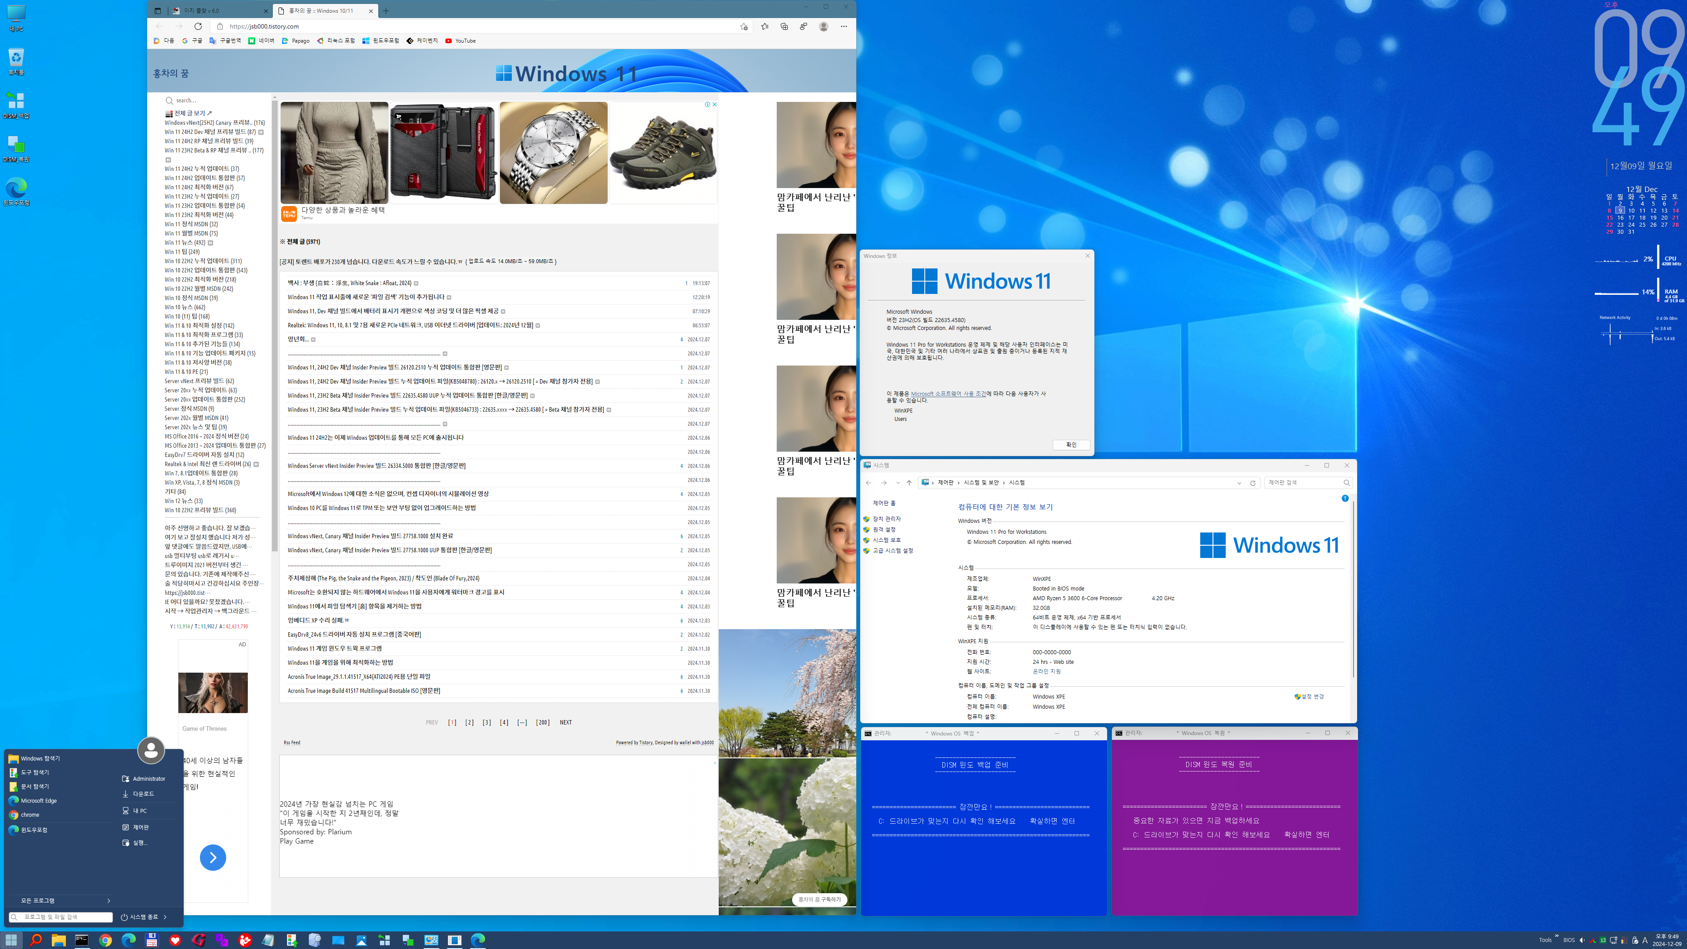Open the photo viewer mountain icon on taskbar
The width and height of the screenshot is (1687, 949).
(362, 940)
